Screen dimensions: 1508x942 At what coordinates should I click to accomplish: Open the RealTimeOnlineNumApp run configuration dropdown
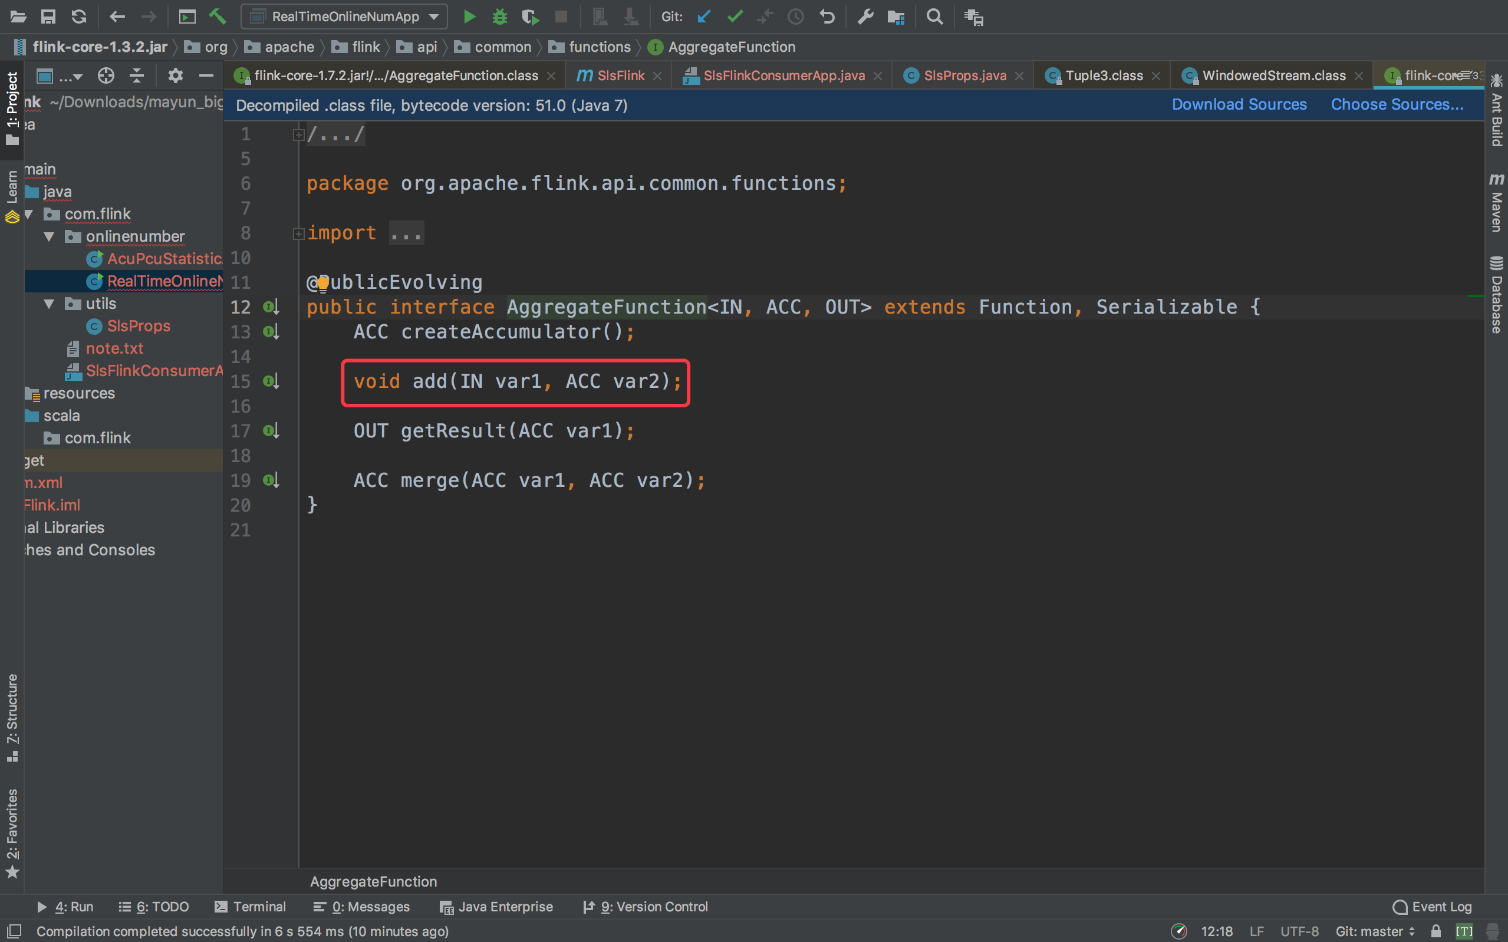coord(344,17)
